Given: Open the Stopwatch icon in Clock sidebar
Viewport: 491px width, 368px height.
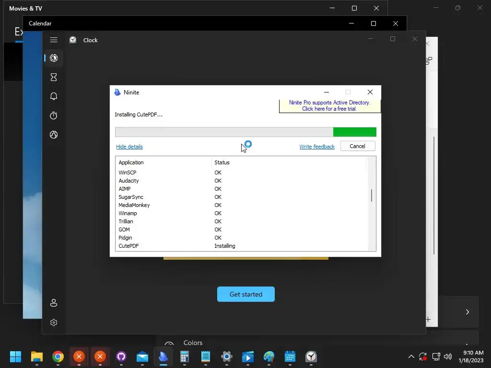Looking at the screenshot, I should (54, 115).
